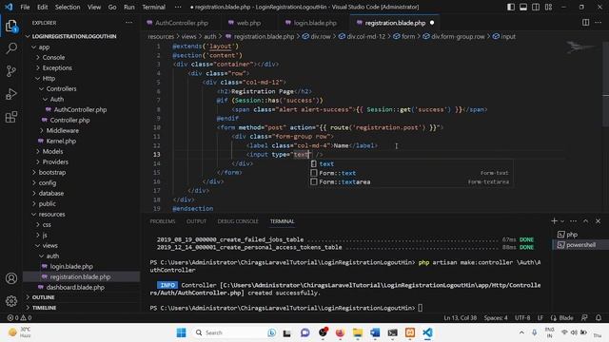
Task: Open the Run and Debug view
Action: point(11,94)
